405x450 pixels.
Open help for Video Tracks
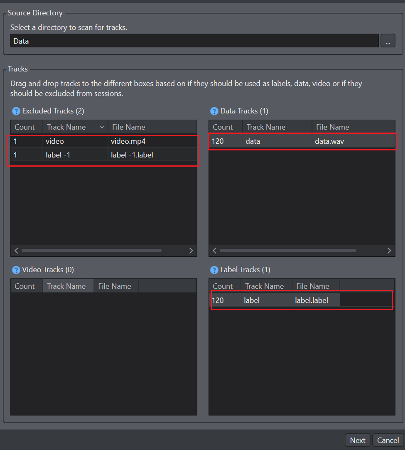[x=16, y=270]
